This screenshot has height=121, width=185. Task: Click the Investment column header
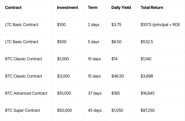68,7
